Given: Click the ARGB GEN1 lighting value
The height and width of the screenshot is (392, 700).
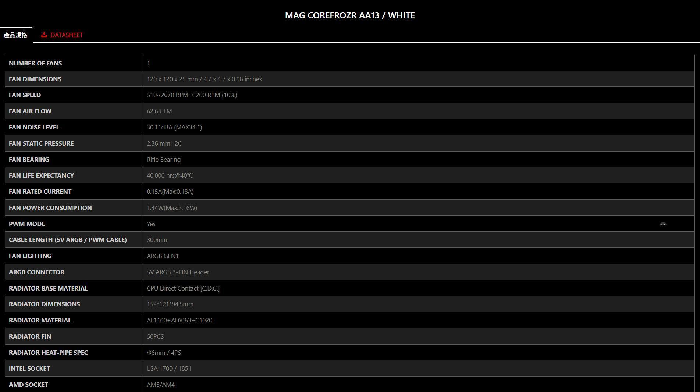Looking at the screenshot, I should click(163, 256).
